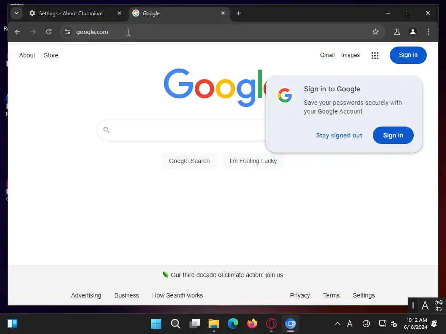446x334 pixels.
Task: Launch Opera from the taskbar
Action: point(271,324)
